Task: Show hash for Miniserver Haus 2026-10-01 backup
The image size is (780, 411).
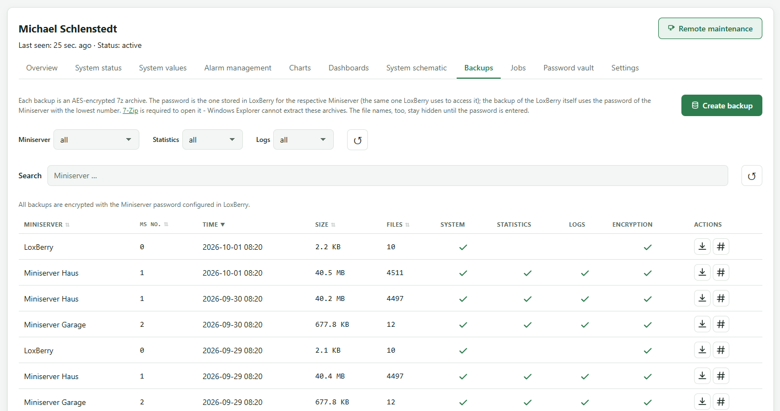Action: pos(721,272)
